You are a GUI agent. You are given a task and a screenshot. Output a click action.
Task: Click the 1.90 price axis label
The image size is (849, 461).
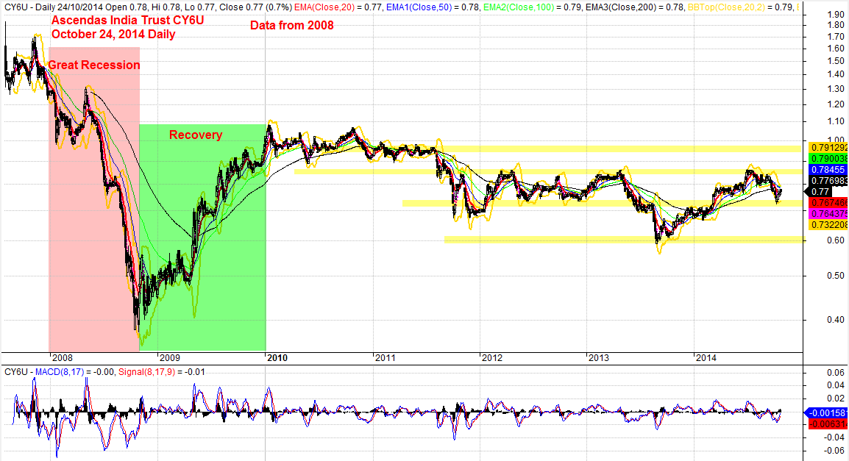tap(836, 15)
